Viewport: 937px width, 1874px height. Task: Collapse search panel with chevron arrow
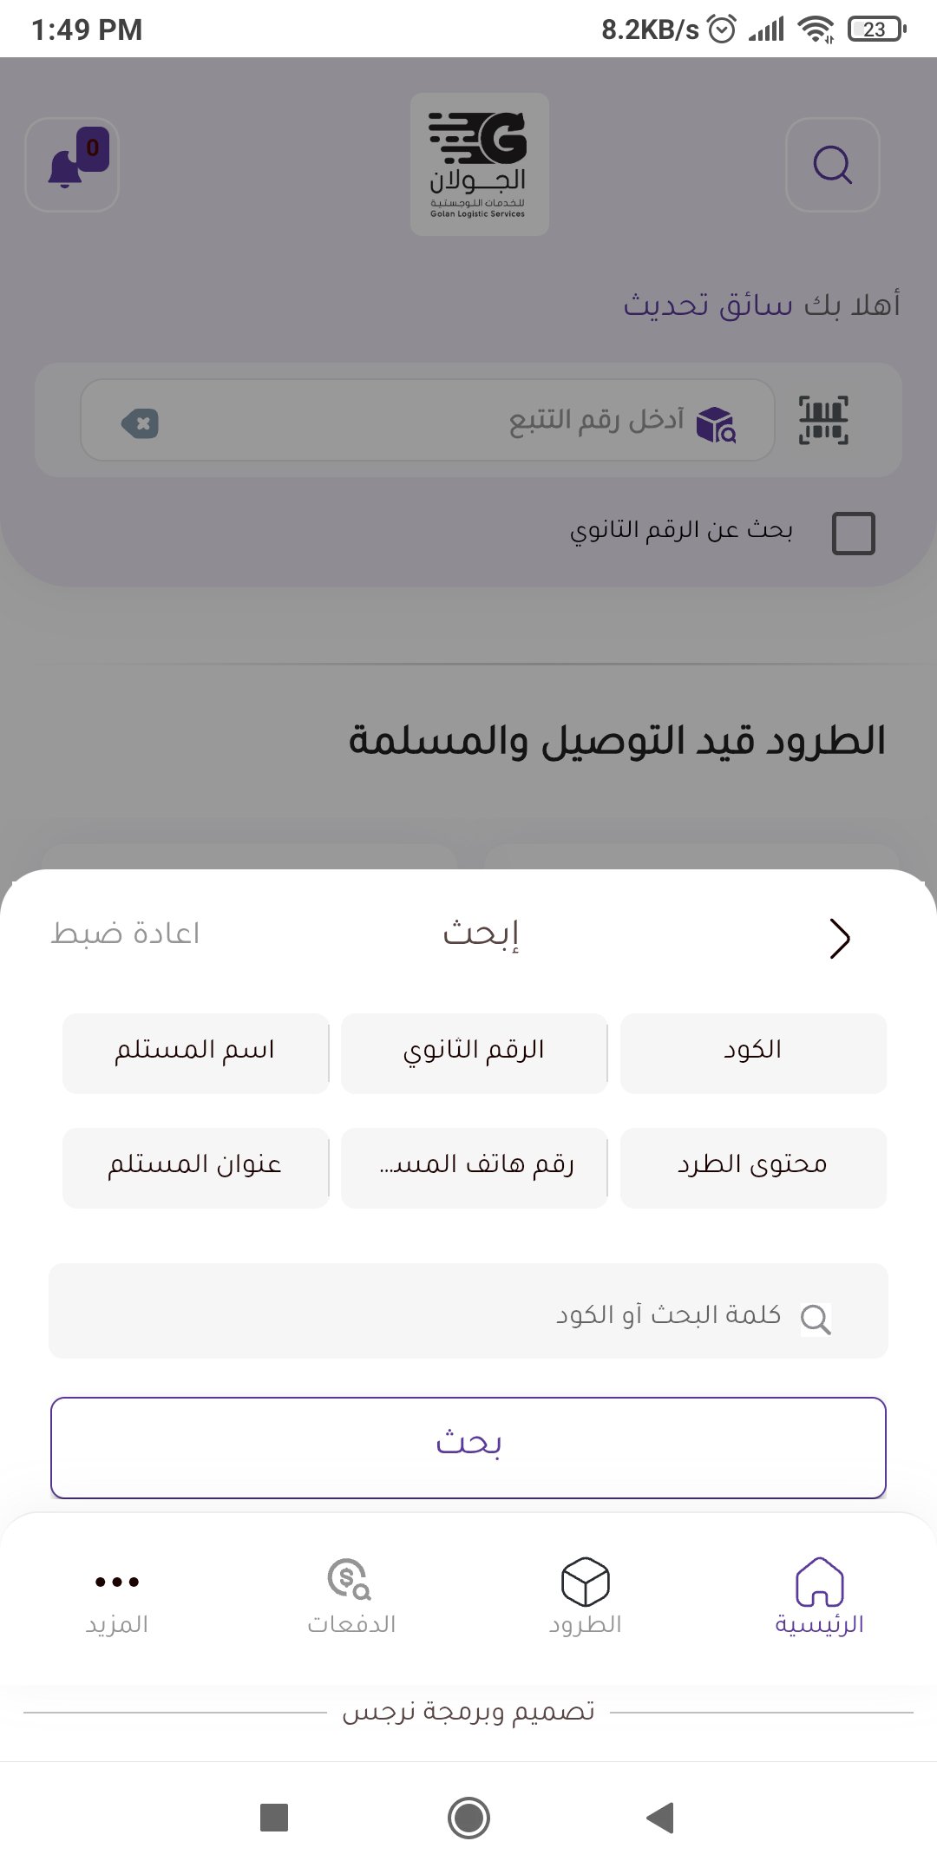tap(839, 938)
